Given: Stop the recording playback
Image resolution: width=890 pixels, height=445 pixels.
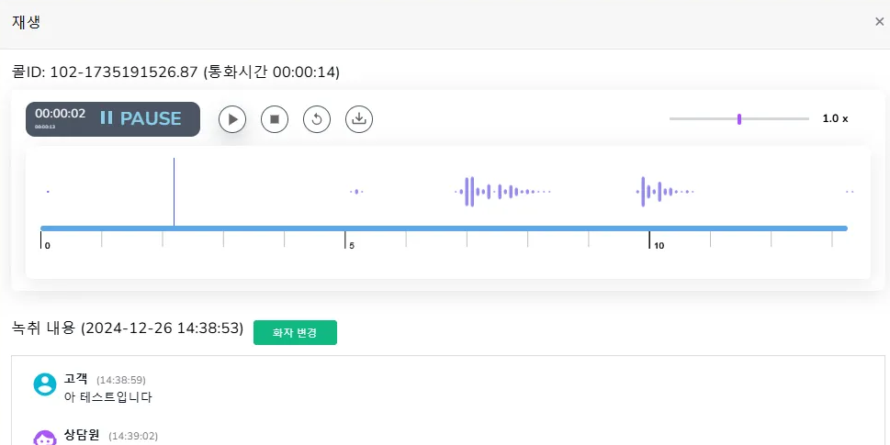Looking at the screenshot, I should [x=275, y=119].
